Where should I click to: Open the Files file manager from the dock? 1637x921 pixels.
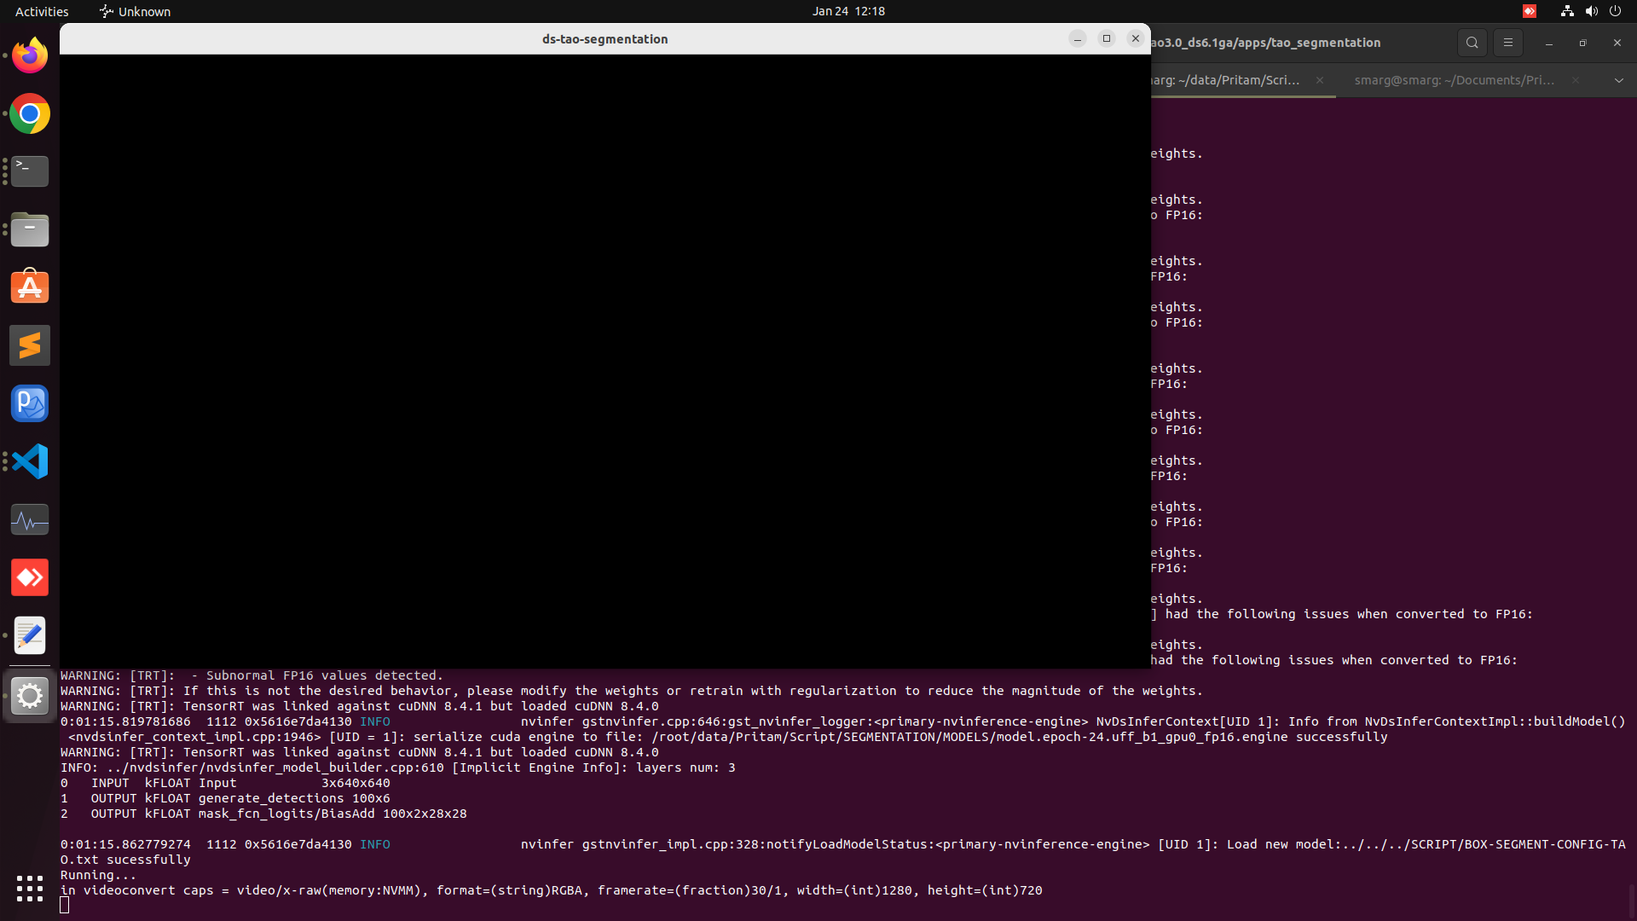[x=29, y=229]
